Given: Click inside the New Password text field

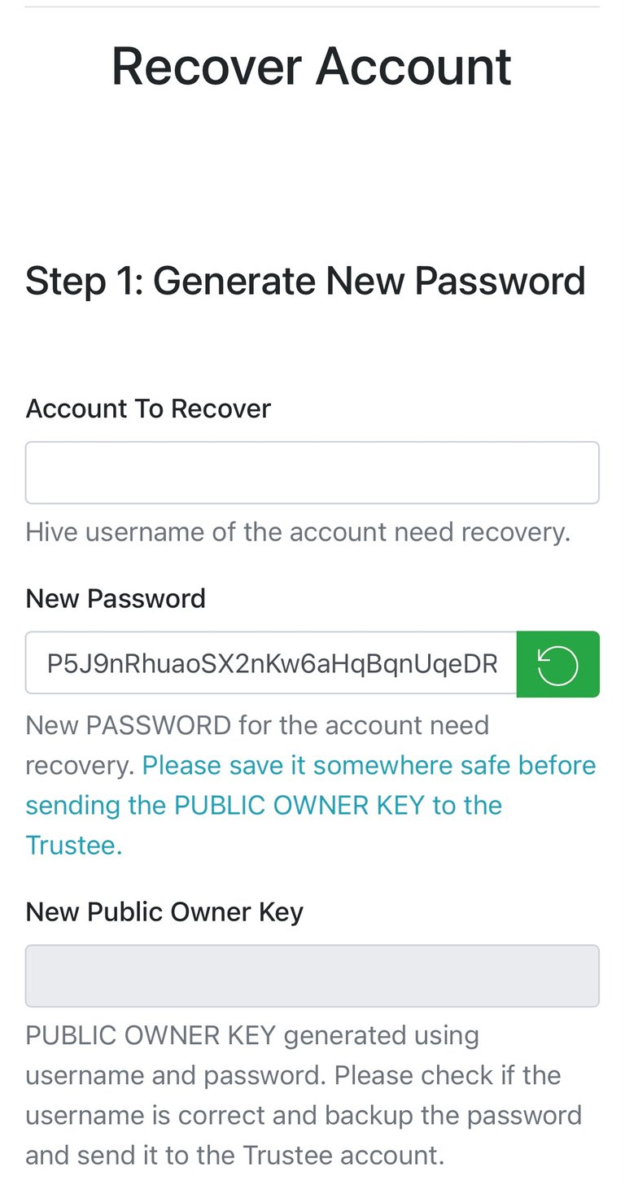Looking at the screenshot, I should click(x=271, y=663).
